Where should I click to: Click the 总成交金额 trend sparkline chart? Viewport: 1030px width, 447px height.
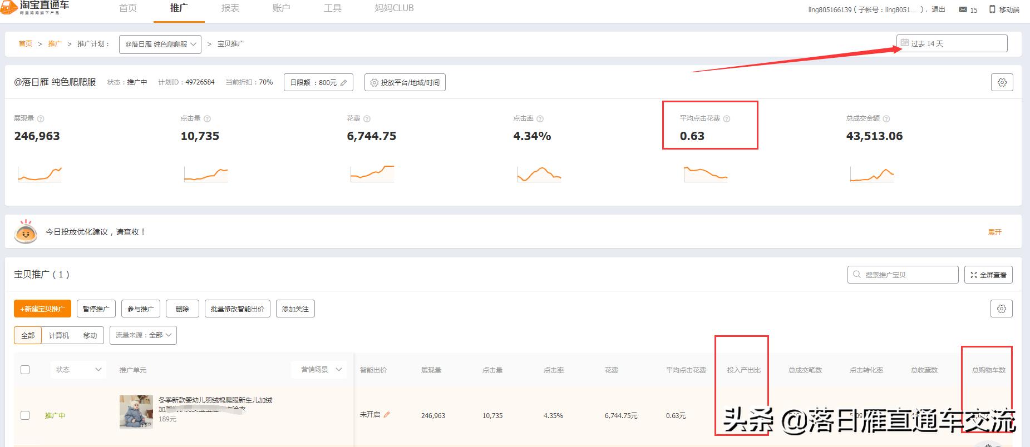click(872, 175)
